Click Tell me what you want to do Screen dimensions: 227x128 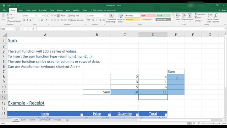pos(103,10)
